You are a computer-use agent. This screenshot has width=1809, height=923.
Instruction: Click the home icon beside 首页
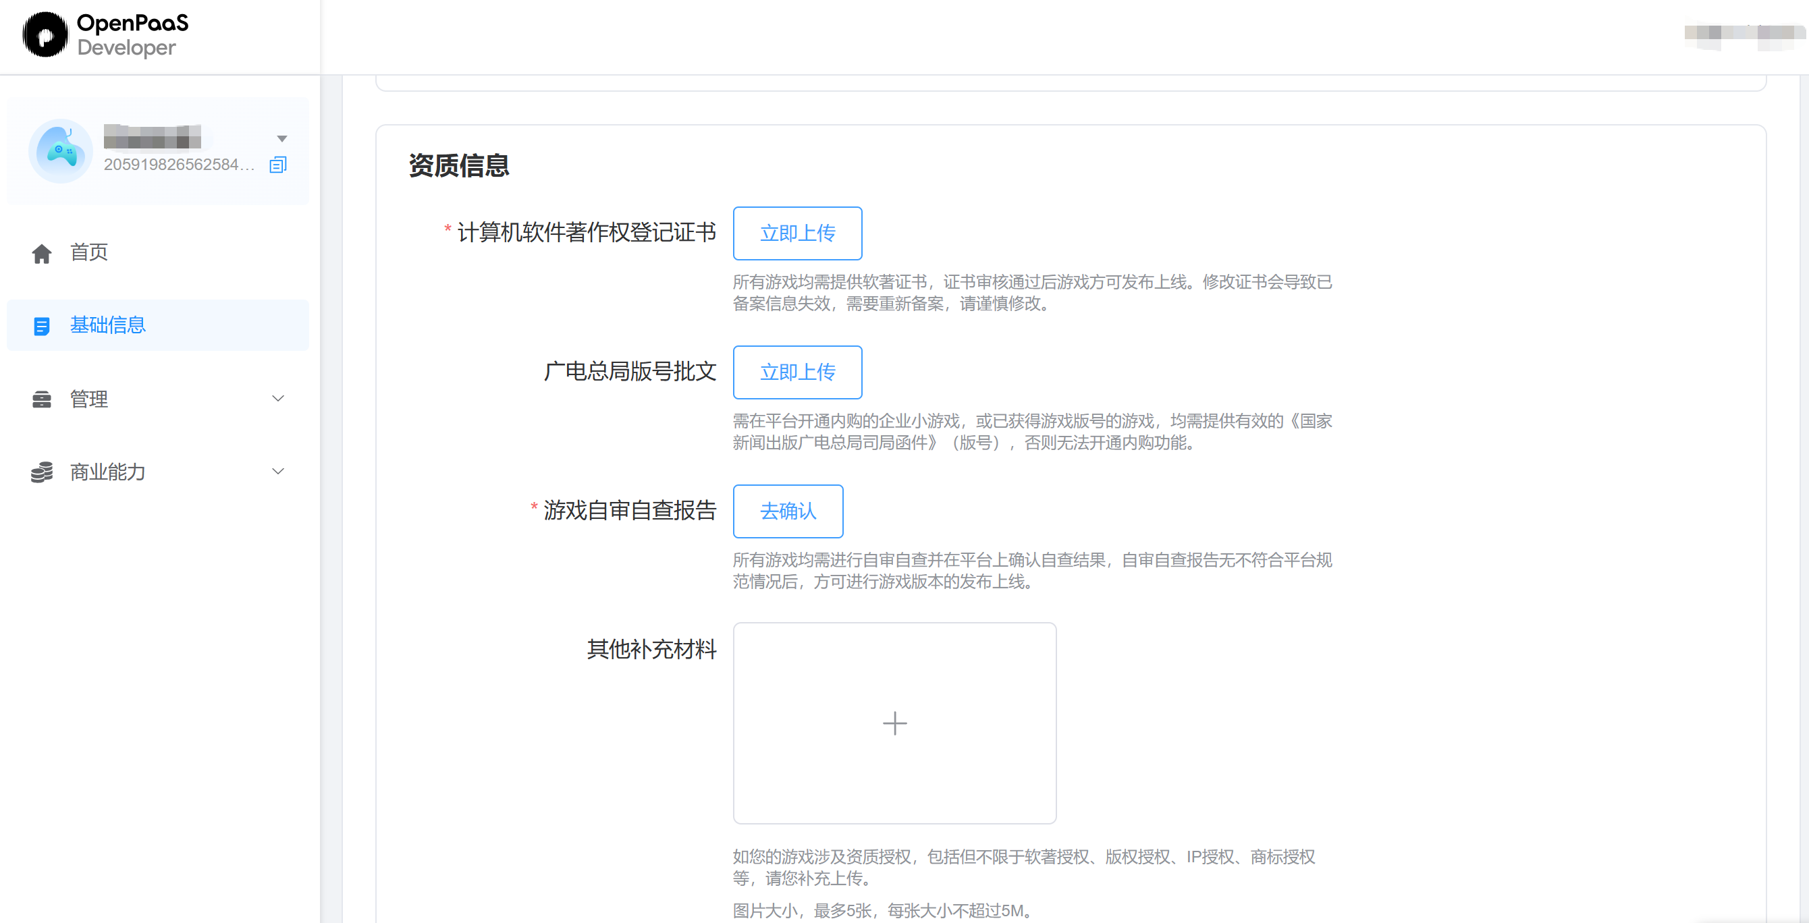click(x=41, y=254)
